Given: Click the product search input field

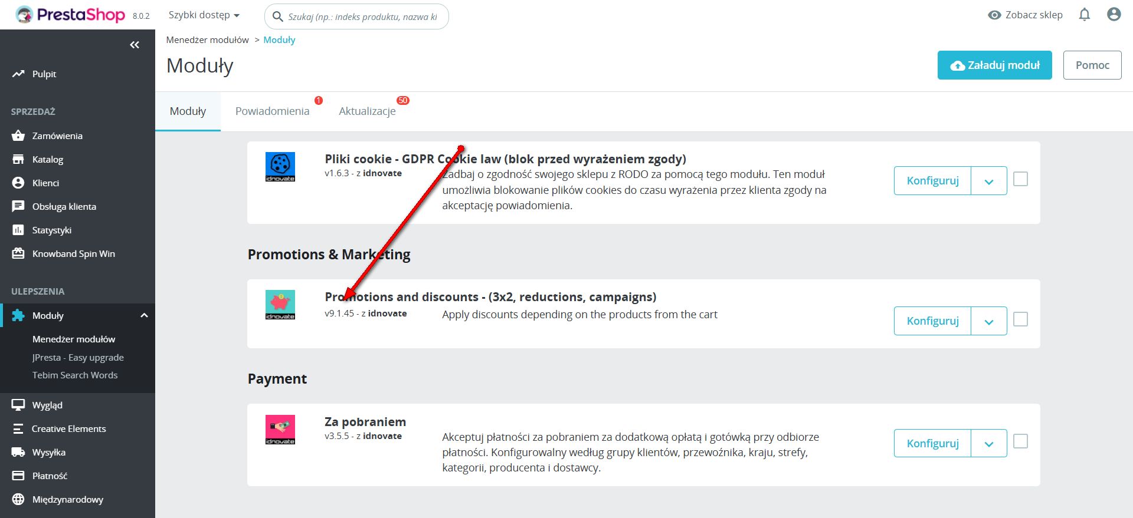Looking at the screenshot, I should point(362,17).
